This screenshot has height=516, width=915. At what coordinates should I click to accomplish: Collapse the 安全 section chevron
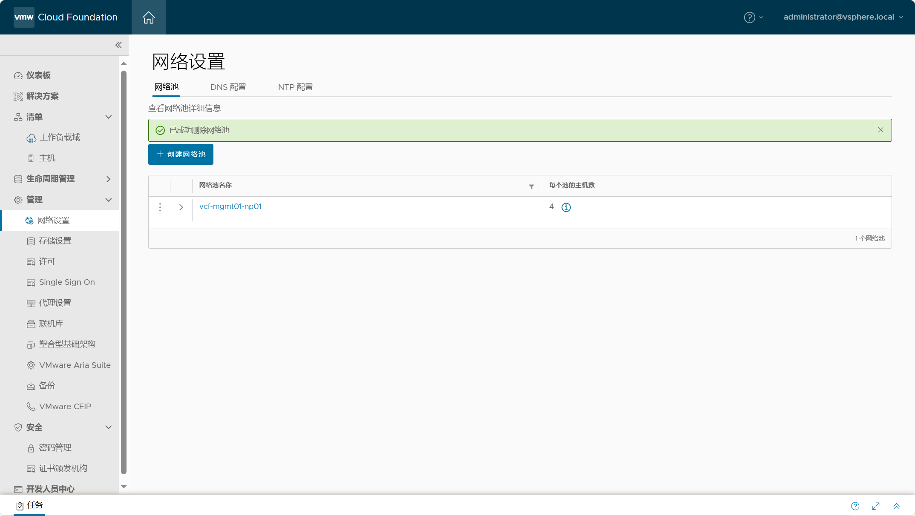point(109,427)
